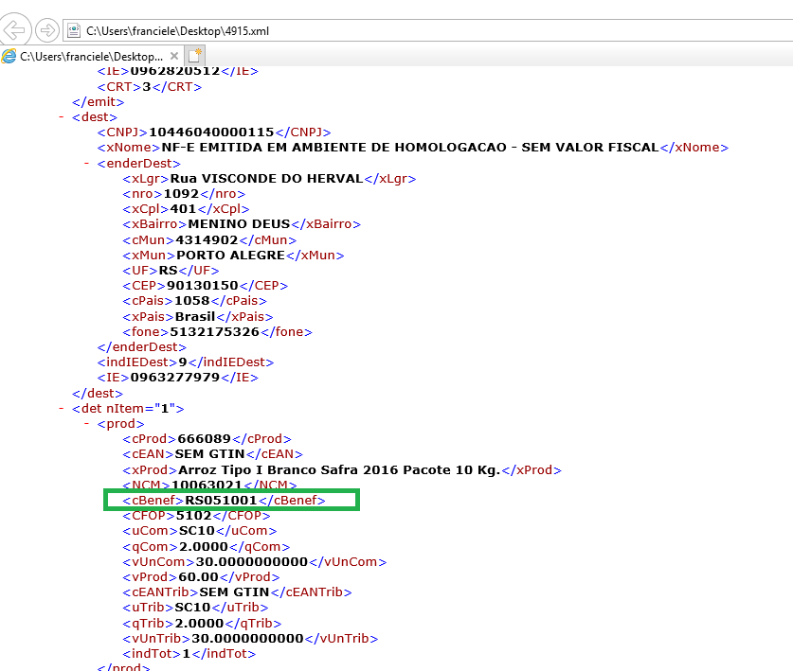Screen dimensions: 793x671
Task: Click the closing </emit> tag
Action: (99, 102)
